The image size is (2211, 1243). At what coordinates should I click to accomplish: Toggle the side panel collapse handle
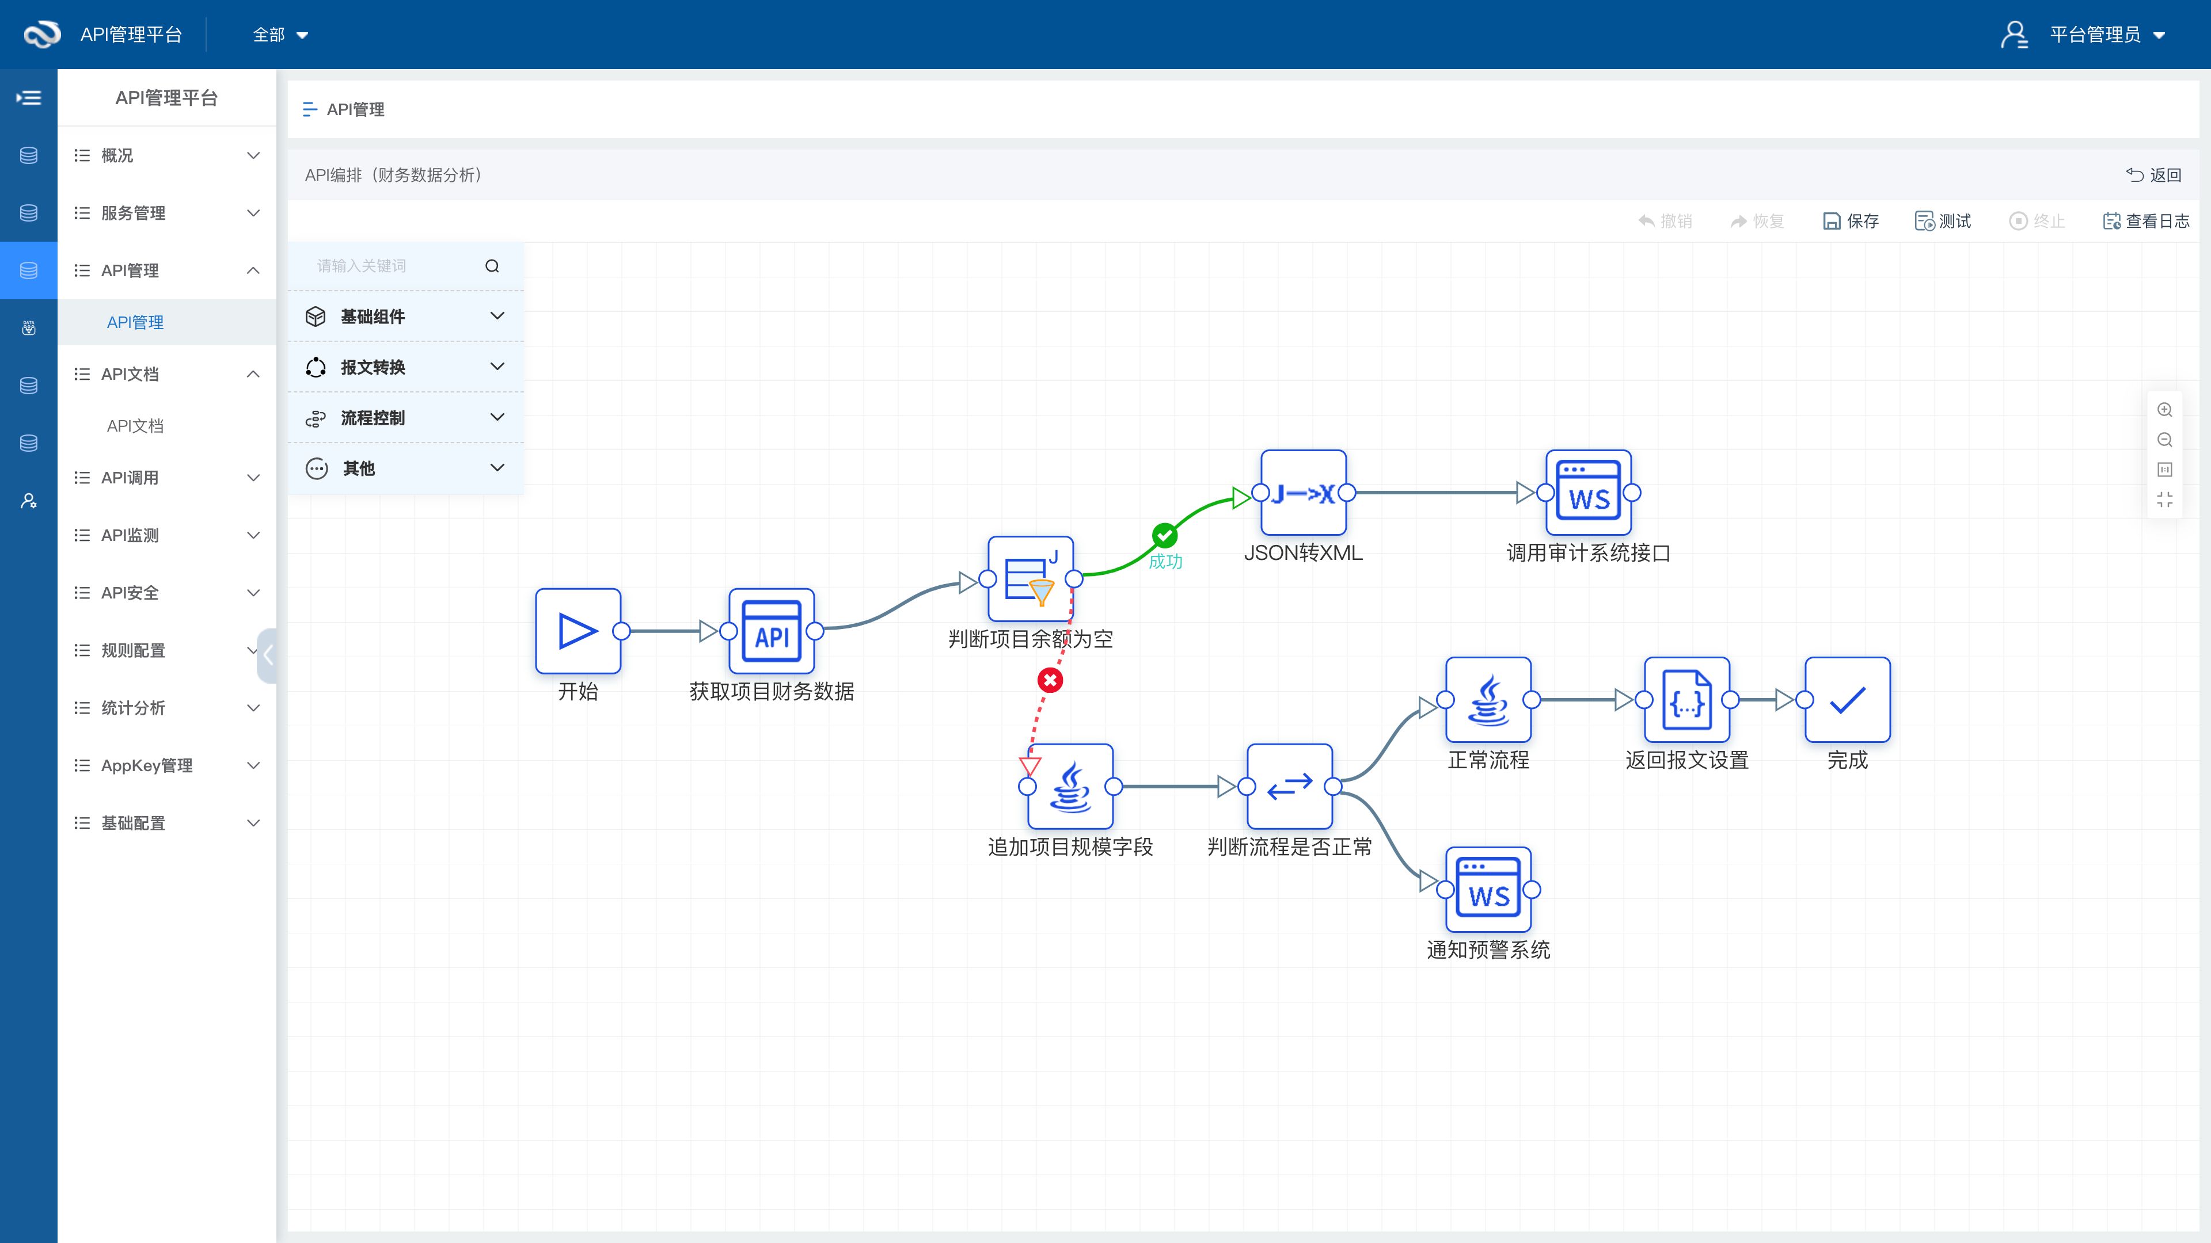[268, 655]
